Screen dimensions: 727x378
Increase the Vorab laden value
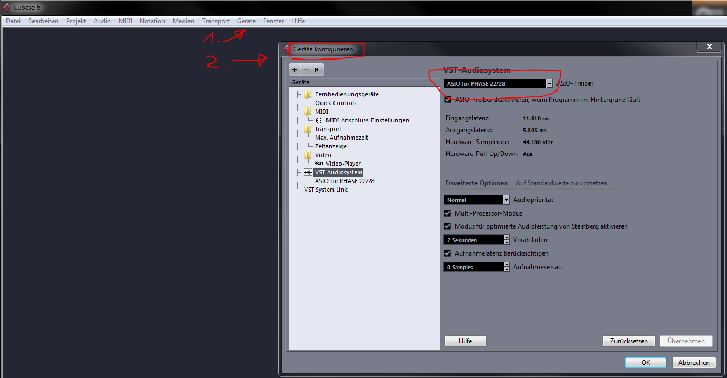507,237
